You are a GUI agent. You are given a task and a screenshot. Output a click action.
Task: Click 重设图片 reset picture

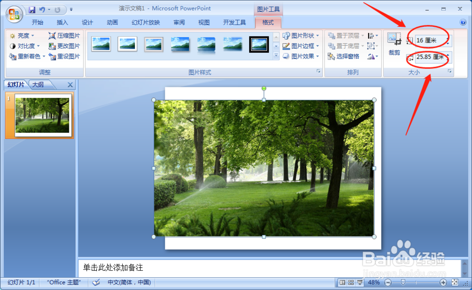click(64, 56)
